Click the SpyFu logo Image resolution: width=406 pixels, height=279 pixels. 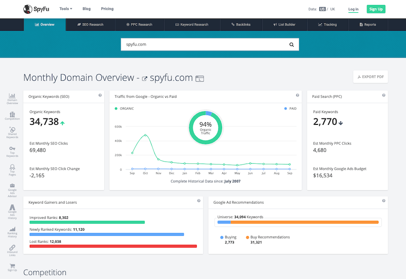tap(36, 9)
